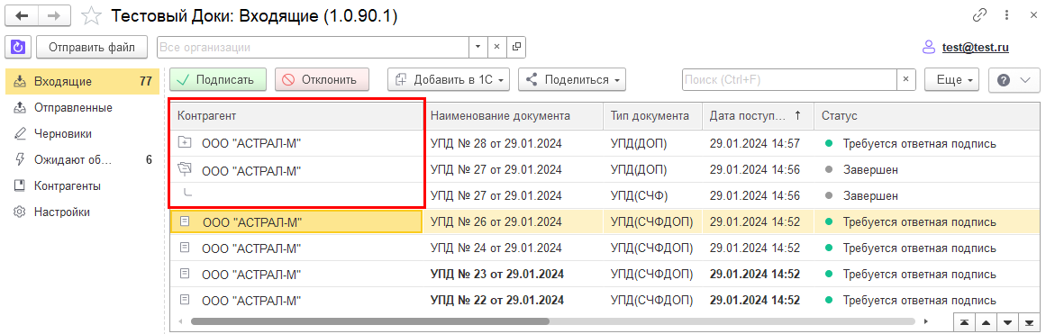Jump to first row with top arrow icon

pos(965,321)
